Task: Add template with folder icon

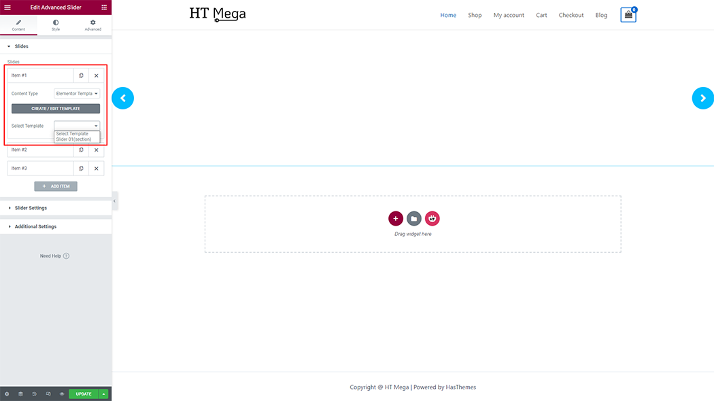Action: point(414,218)
